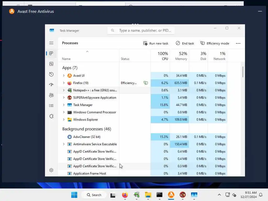Viewport: 268px width, 201px height.
Task: Open Task Manager settings gear
Action: [x=51, y=170]
